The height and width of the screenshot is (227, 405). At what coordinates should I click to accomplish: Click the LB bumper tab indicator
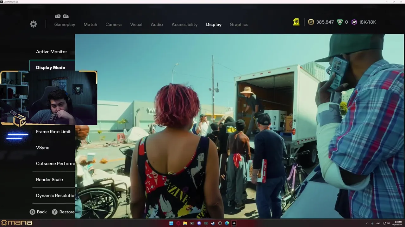(x=58, y=16)
